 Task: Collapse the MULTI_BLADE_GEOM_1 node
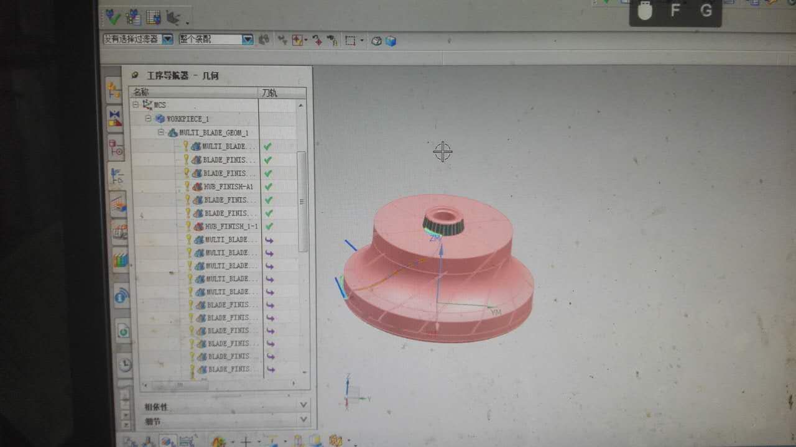pos(161,132)
